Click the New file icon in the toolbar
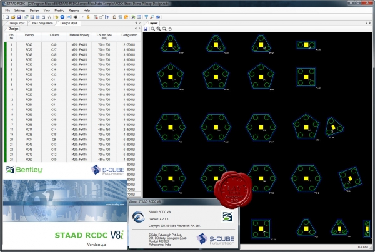 (7, 17)
